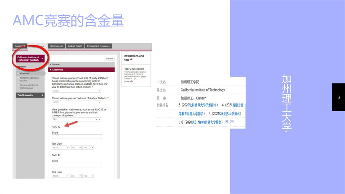Click the [4] reference link
Viewport: 345px width, 194px height.
click(227, 121)
